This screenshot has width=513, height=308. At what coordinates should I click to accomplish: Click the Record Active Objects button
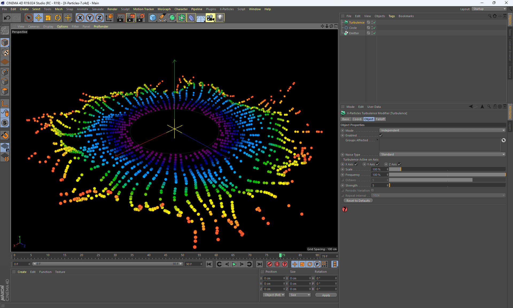(269, 264)
